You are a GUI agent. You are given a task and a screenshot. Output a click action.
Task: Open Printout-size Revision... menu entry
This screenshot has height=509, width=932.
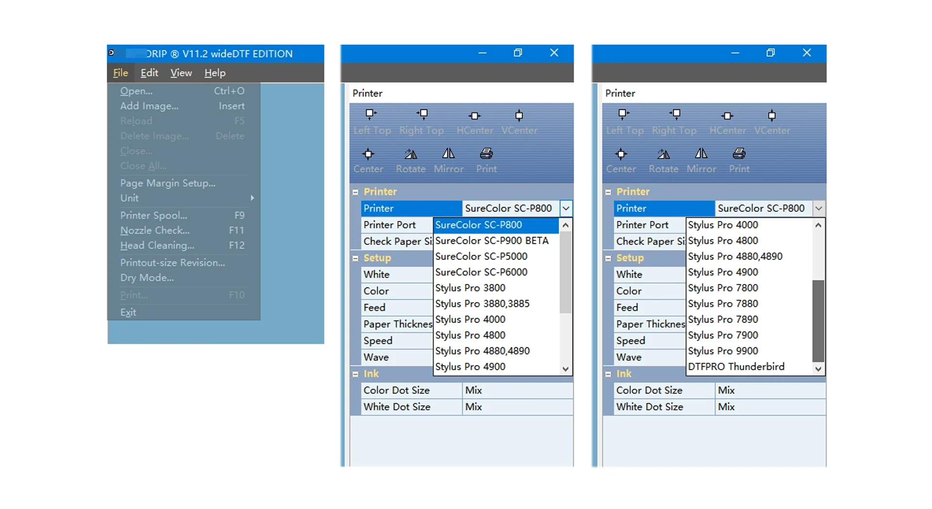183,263
